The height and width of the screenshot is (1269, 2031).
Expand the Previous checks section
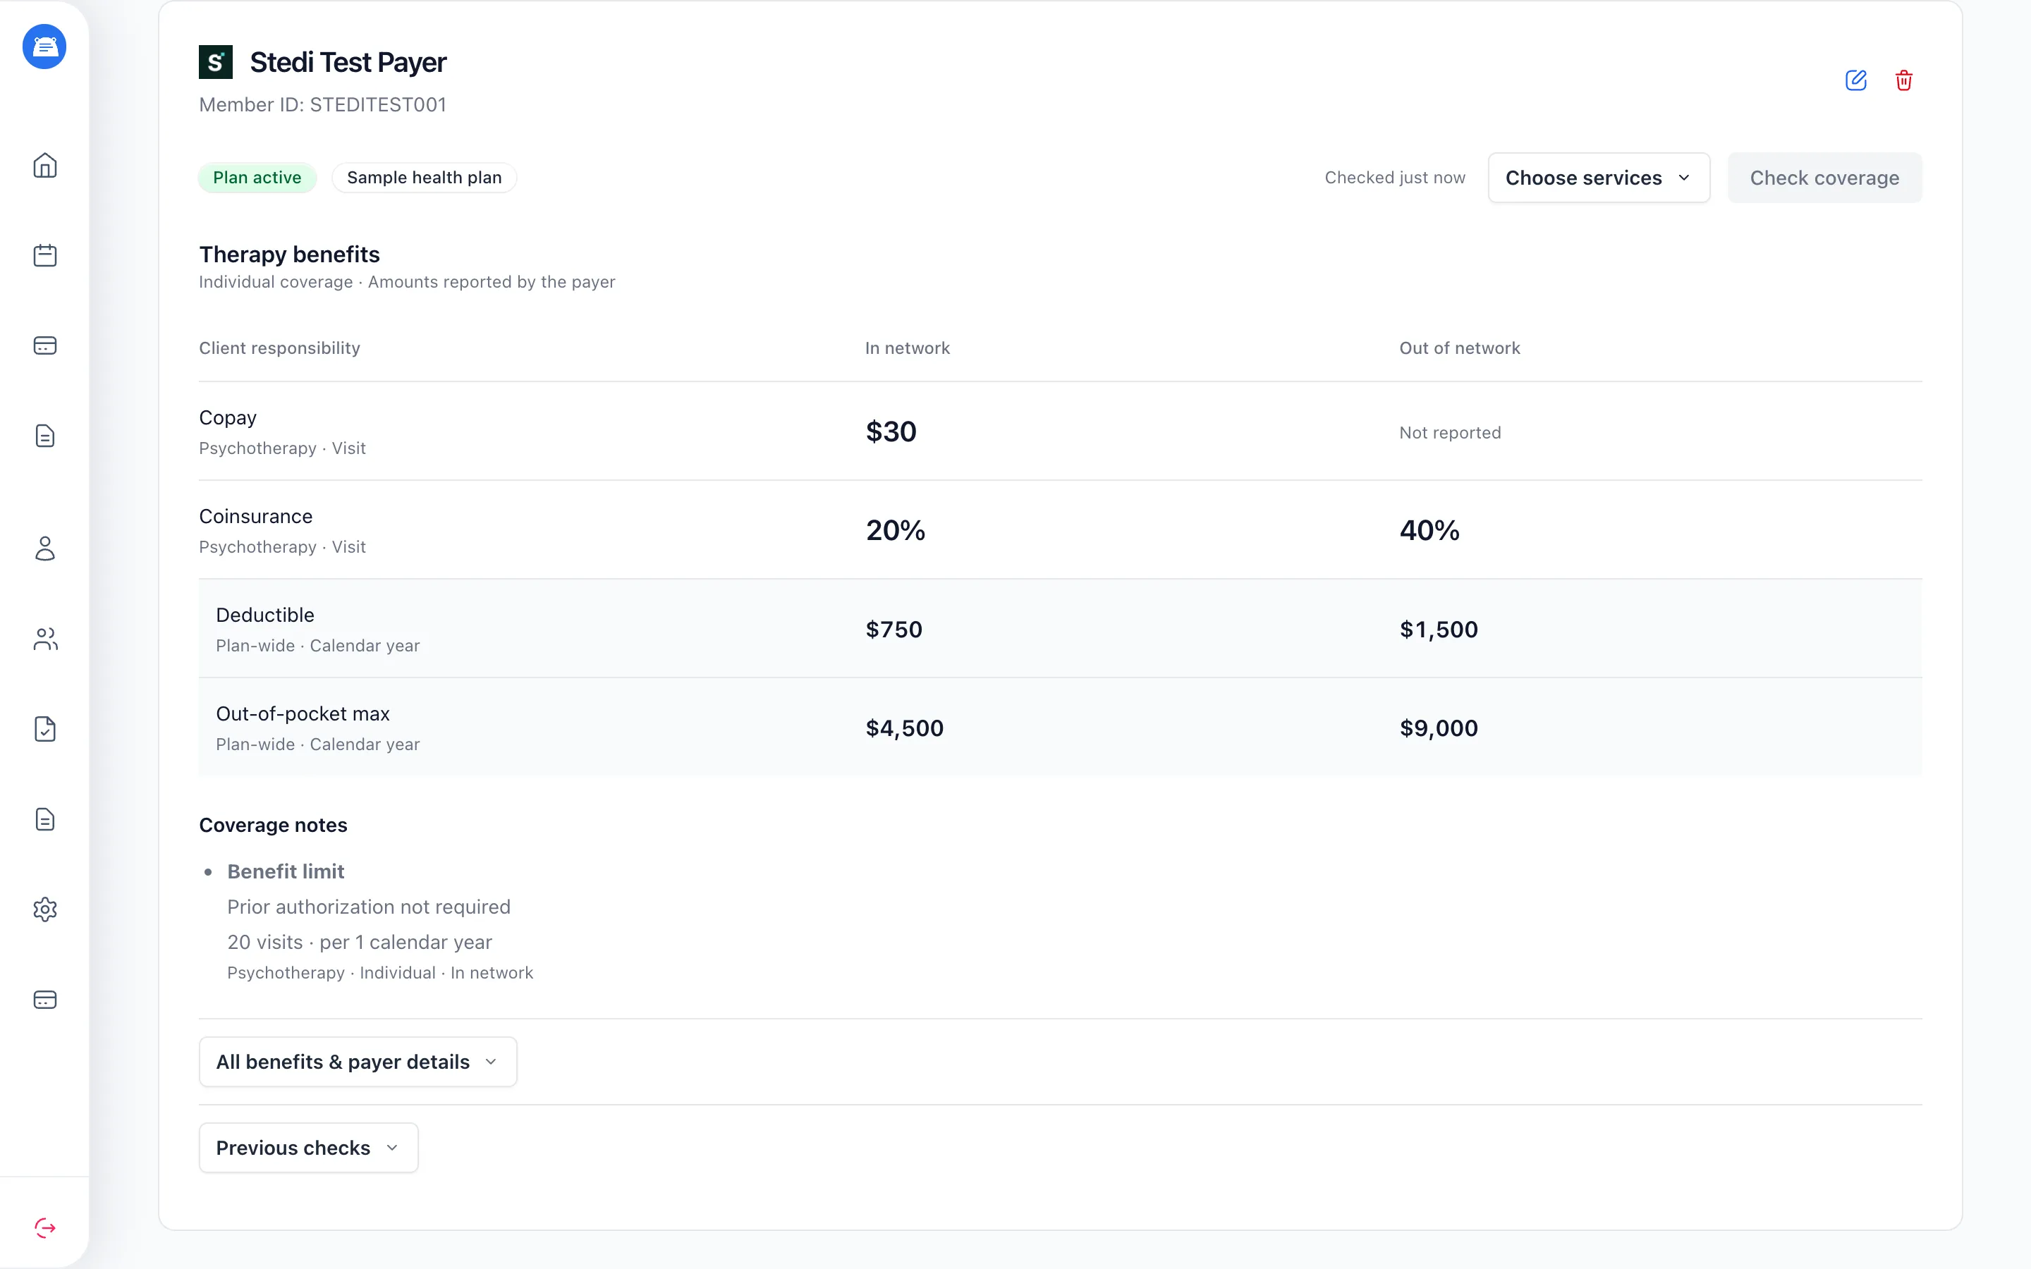[x=308, y=1147]
